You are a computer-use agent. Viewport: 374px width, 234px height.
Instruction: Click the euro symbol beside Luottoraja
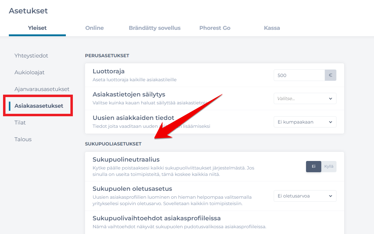tap(330, 75)
